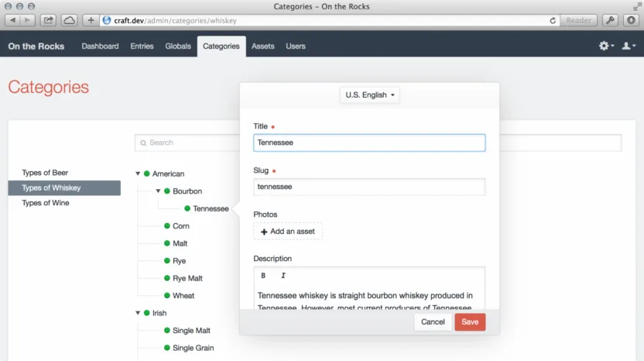Screen dimensions: 644x361
Task: Click the key extension icon in toolbar
Action: (610, 20)
